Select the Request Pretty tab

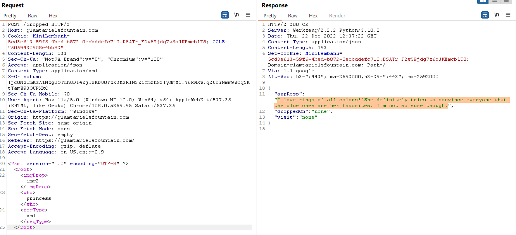coord(10,15)
